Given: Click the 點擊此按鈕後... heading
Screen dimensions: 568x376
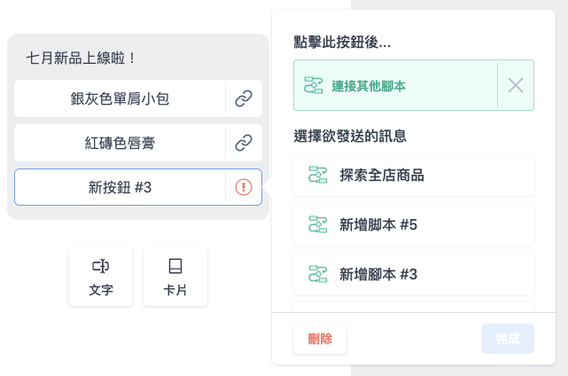Looking at the screenshot, I should [x=342, y=42].
